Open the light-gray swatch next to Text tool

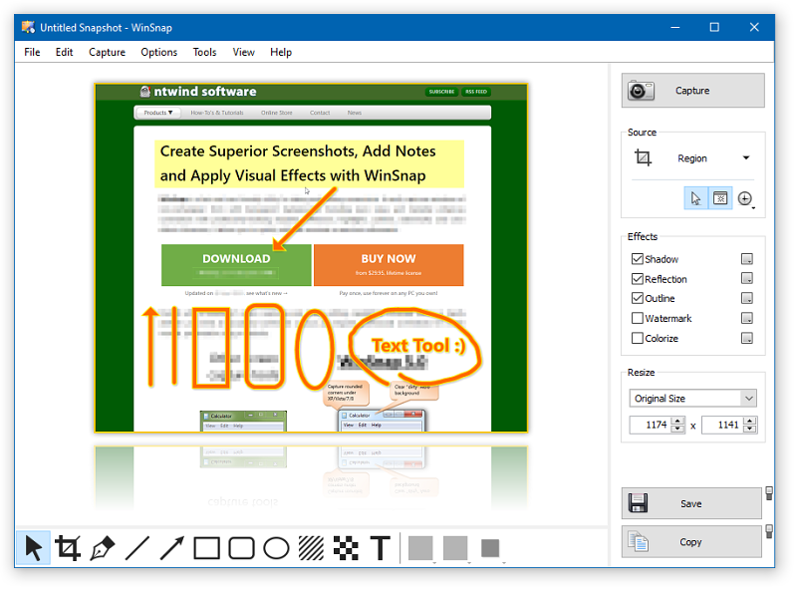point(420,548)
